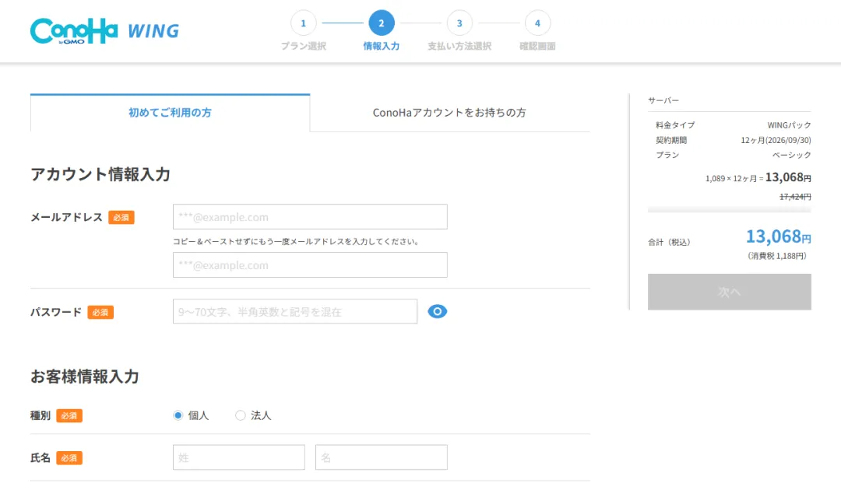Viewport: 841px width, 490px height.
Task: Focus the パスワード input field
Action: click(x=295, y=312)
